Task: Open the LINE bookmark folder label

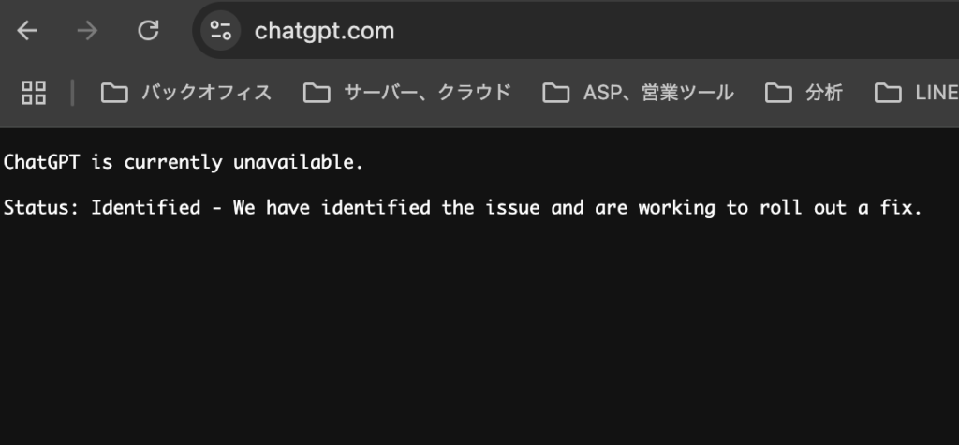Action: click(936, 93)
